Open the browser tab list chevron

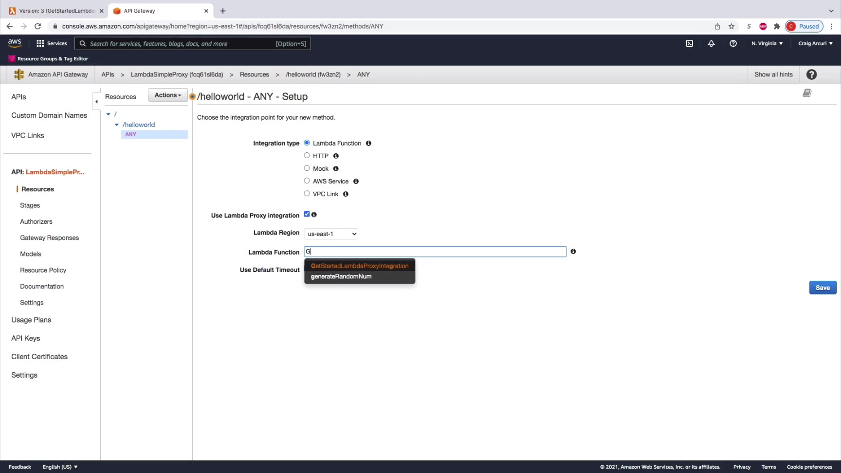[x=831, y=11]
